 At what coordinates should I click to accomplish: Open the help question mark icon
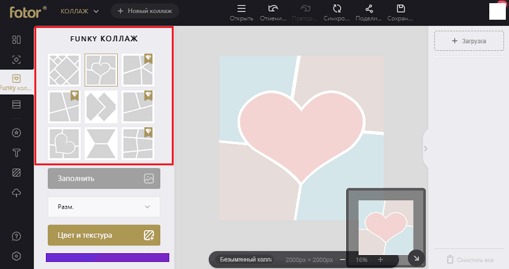[17, 236]
